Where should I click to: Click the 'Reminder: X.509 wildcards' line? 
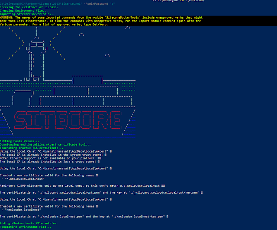[x=83, y=186]
